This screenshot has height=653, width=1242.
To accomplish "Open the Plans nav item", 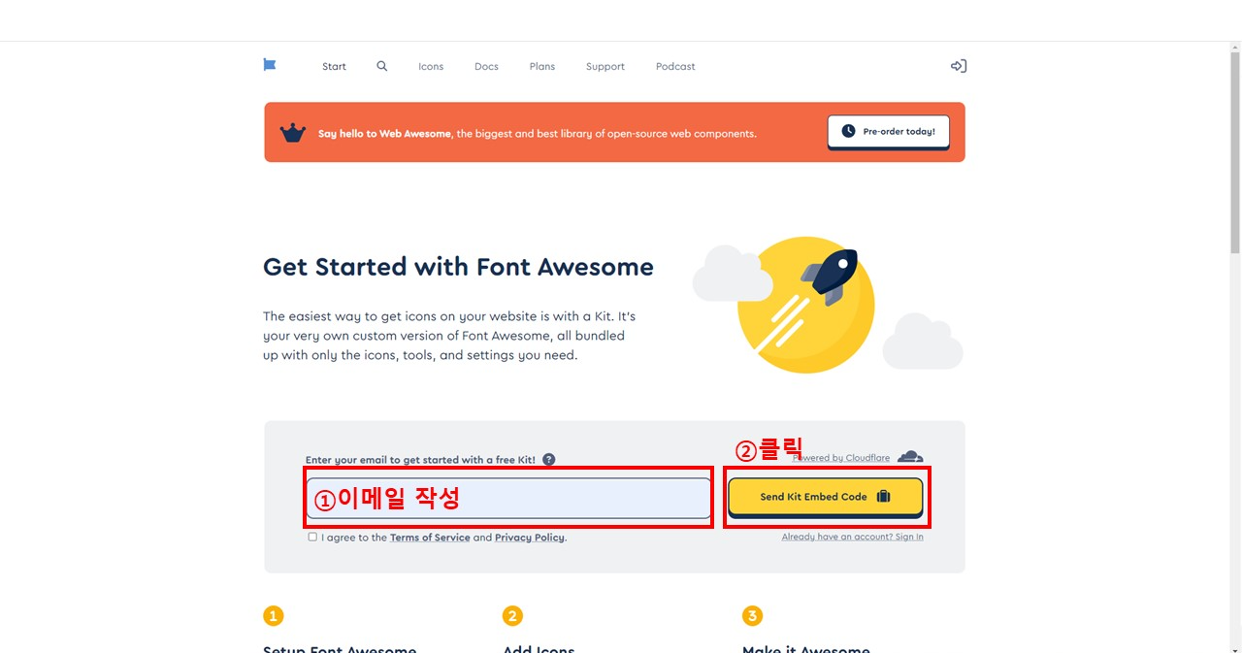I will point(542,67).
